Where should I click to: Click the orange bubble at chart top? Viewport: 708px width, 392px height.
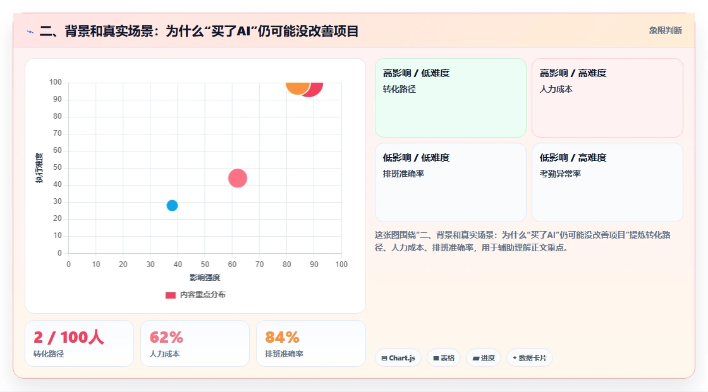pos(298,88)
